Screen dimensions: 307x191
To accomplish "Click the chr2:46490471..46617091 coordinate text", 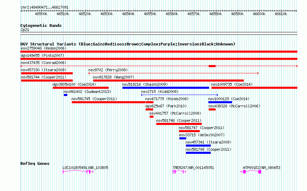I will (44, 8).
